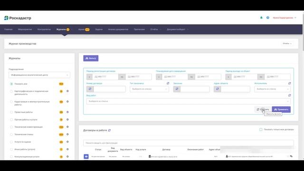
Task: Open the Контрагенты menu item
Action: point(44,29)
